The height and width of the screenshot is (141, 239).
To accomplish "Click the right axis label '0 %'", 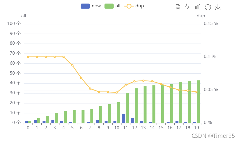I will click(x=208, y=122).
